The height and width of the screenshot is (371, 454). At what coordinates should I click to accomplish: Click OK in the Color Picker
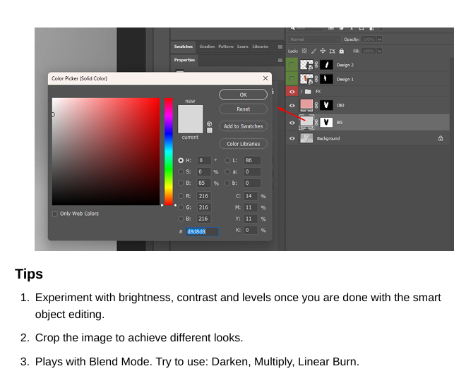(243, 95)
